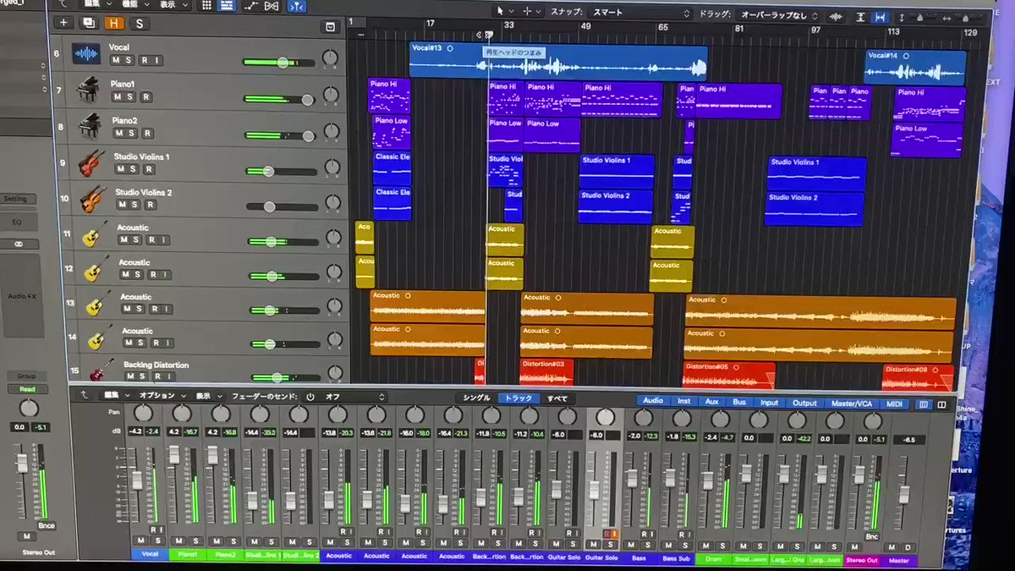Open the drag mode dropdown

(781, 15)
